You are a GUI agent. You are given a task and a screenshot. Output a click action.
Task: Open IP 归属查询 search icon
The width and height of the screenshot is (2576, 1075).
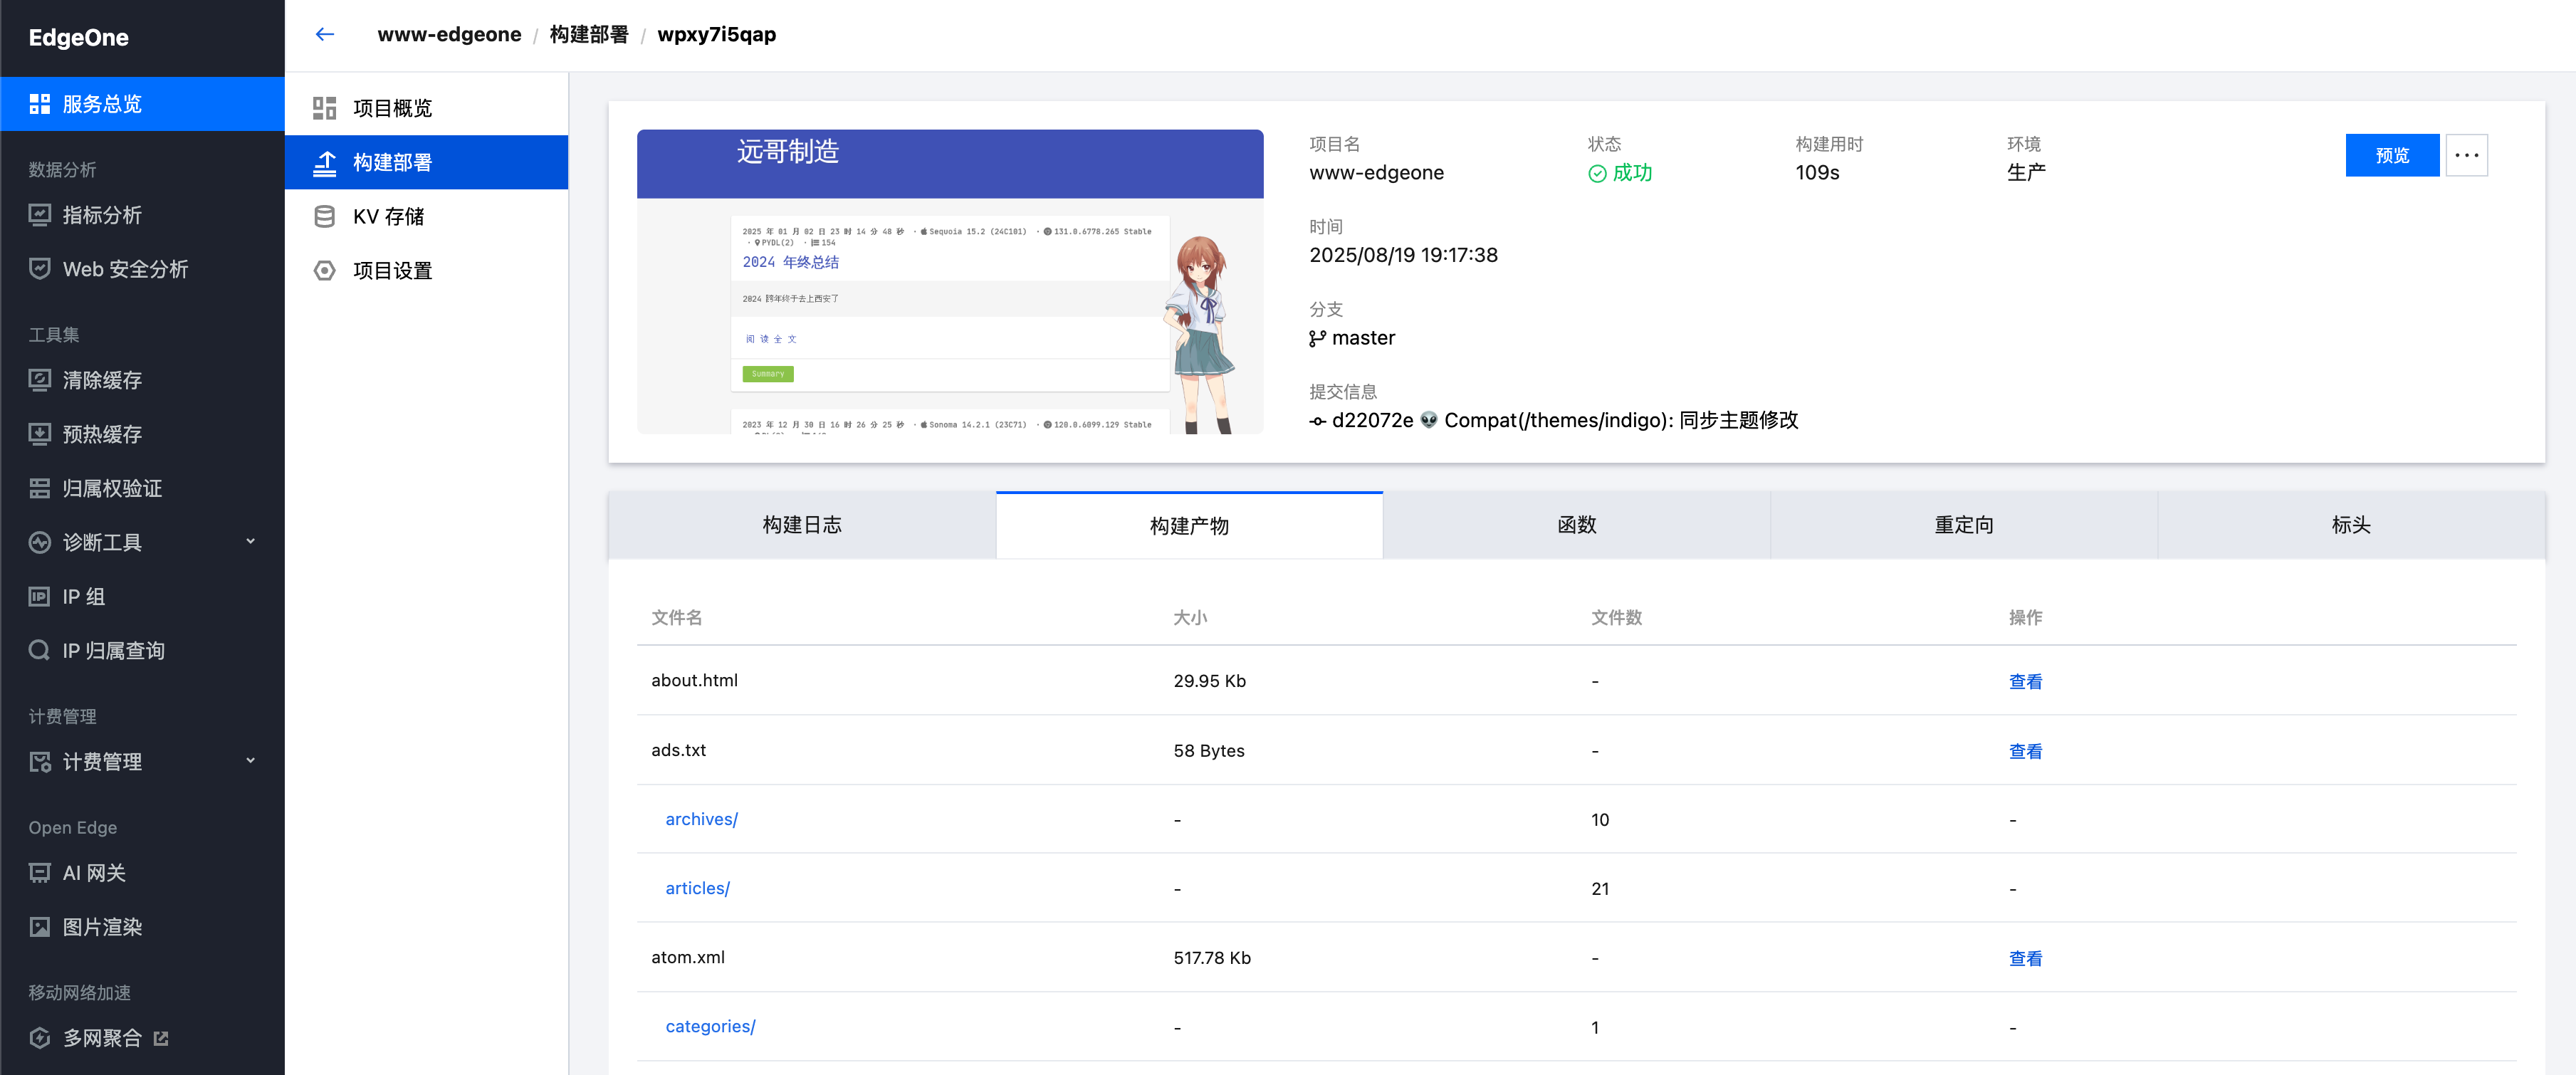[x=40, y=651]
